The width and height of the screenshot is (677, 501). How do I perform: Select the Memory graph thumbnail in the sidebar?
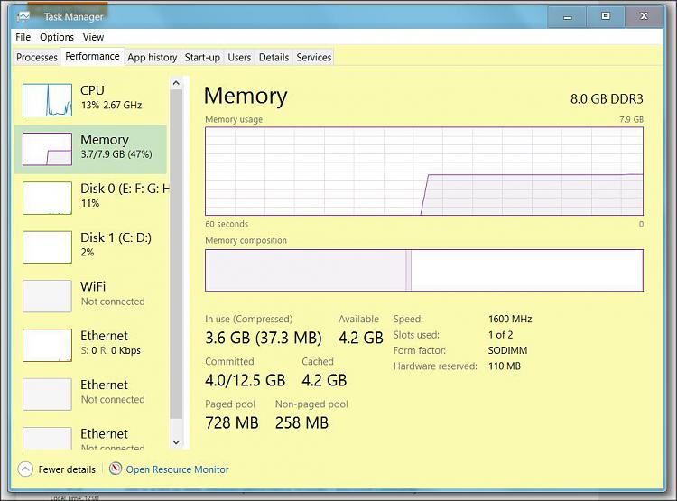click(x=47, y=149)
